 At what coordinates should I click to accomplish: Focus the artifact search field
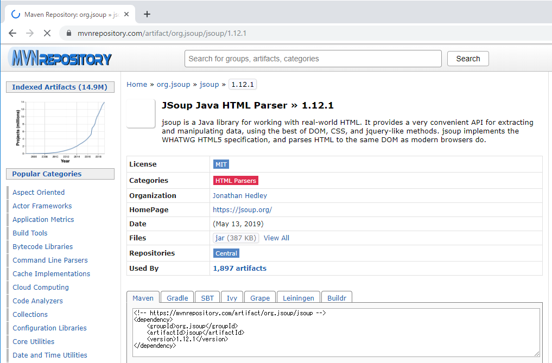point(313,59)
